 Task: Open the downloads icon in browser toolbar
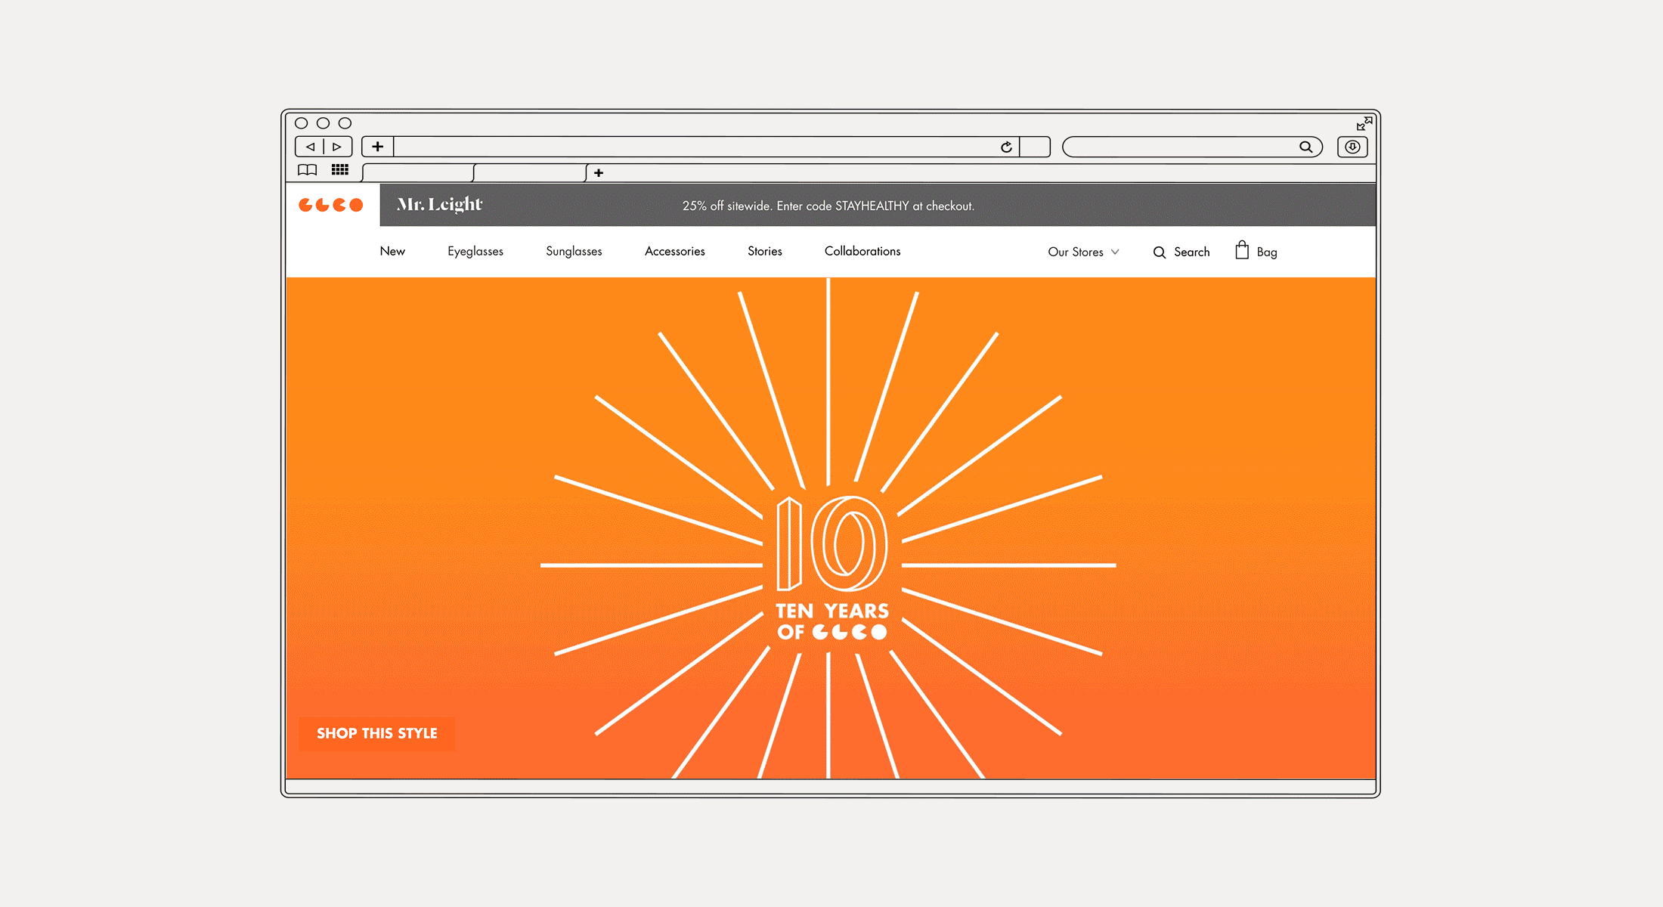(x=1352, y=147)
